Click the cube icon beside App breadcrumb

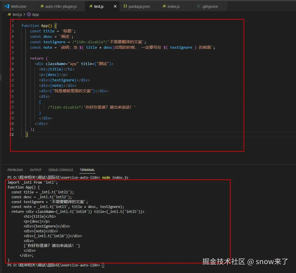click(x=29, y=15)
